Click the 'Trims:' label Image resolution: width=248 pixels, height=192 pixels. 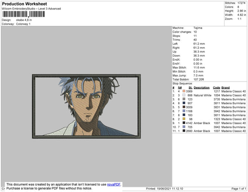[176, 40]
